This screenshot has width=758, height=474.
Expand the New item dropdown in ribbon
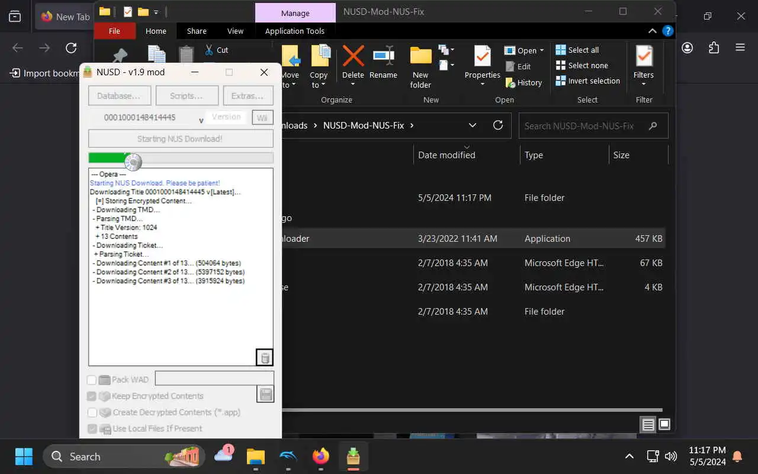tap(446, 50)
